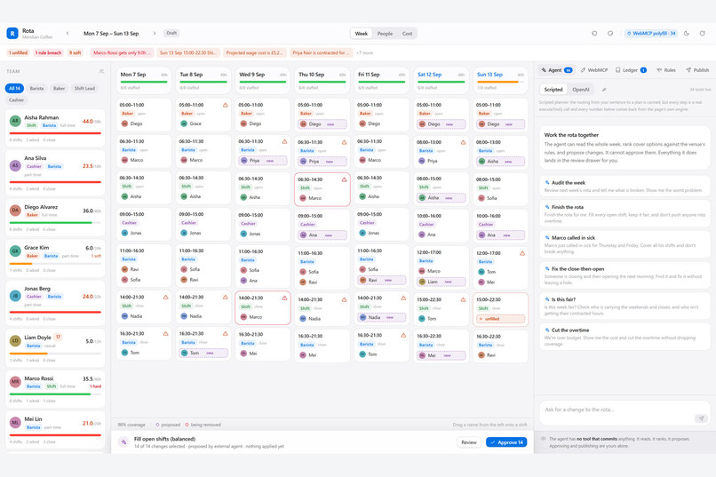The image size is (716, 477).
Task: Click Marco Rossi's avatar in the team list
Action: [x=15, y=382]
